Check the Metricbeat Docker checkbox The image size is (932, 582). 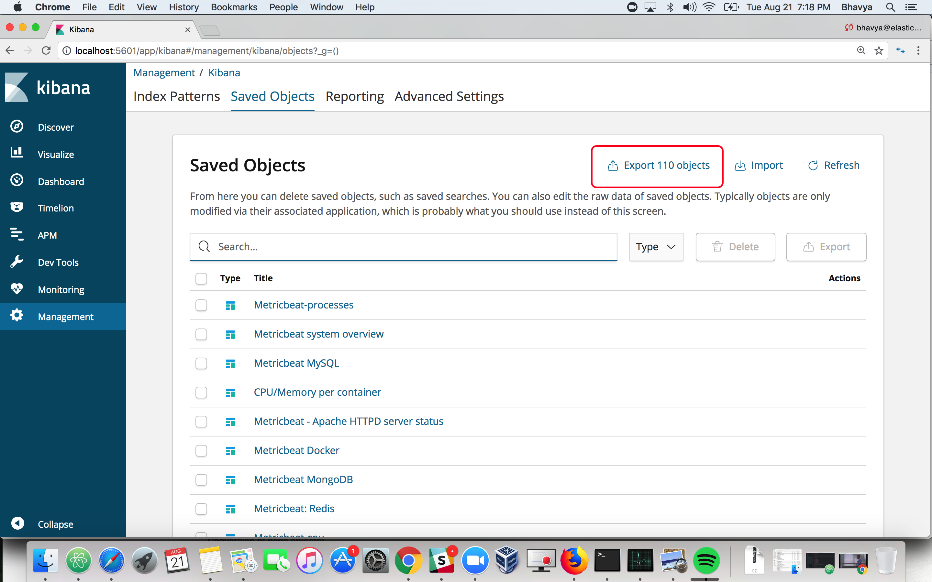pos(201,450)
